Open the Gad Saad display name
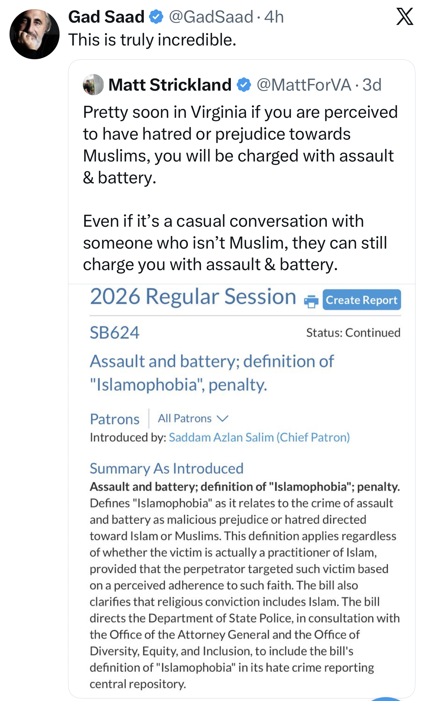 click(x=106, y=17)
